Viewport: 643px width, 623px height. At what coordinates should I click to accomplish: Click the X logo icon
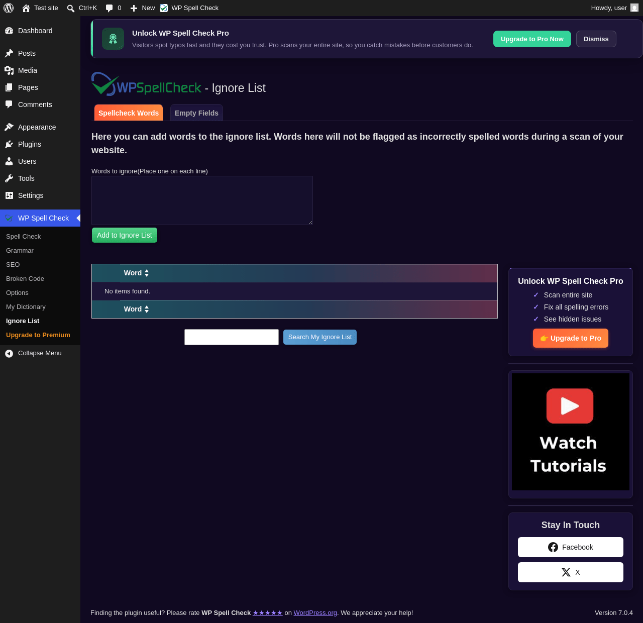566,572
